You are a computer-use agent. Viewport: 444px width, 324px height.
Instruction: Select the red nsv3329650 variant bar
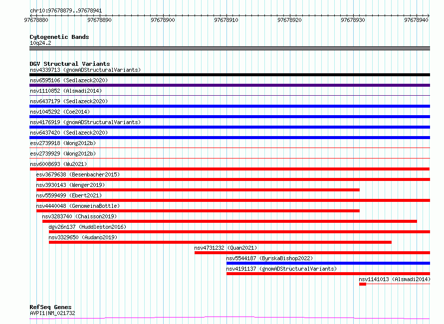[x=220, y=242]
